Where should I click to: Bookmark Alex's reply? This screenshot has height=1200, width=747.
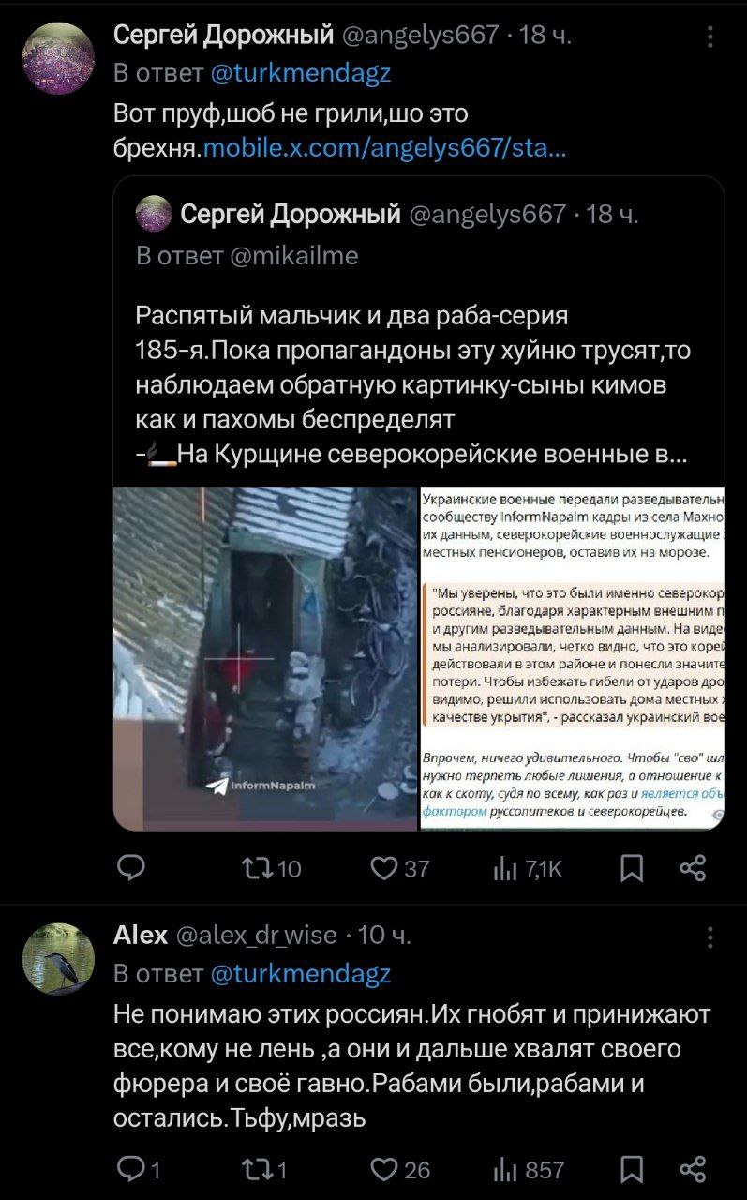click(633, 1169)
